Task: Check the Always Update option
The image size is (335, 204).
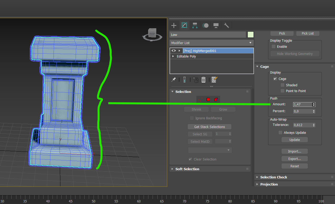Action: click(x=280, y=132)
